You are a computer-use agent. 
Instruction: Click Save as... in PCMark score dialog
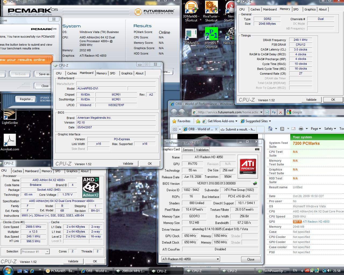click(x=44, y=74)
